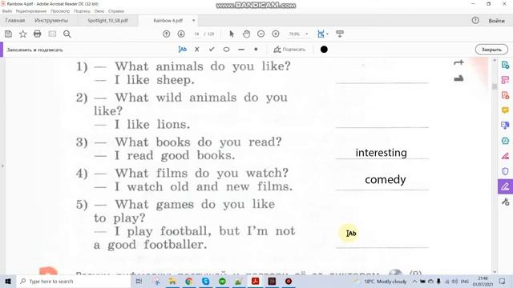Viewport: 513px width, 288px height.
Task: Open the Редактирование menu
Action: coord(31,11)
